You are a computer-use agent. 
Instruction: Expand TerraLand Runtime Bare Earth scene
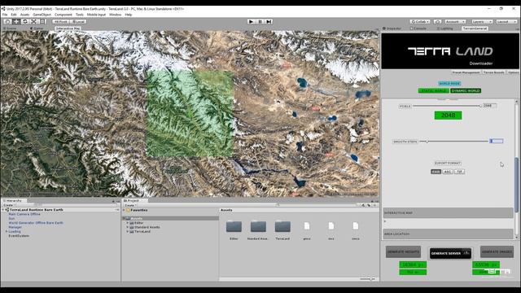pyautogui.click(x=3, y=210)
